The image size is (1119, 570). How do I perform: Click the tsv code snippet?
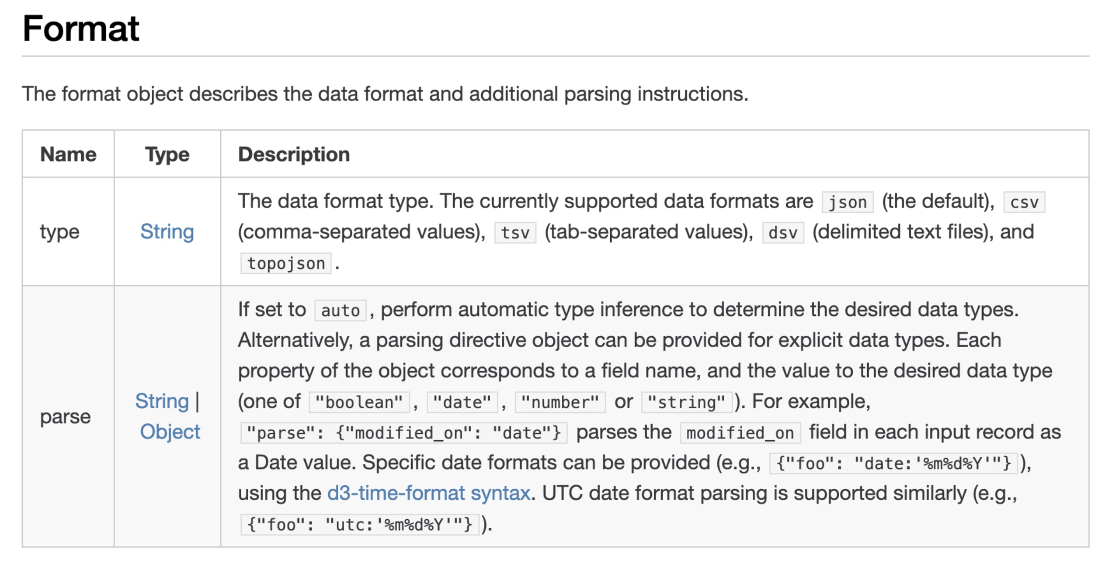coord(515,233)
